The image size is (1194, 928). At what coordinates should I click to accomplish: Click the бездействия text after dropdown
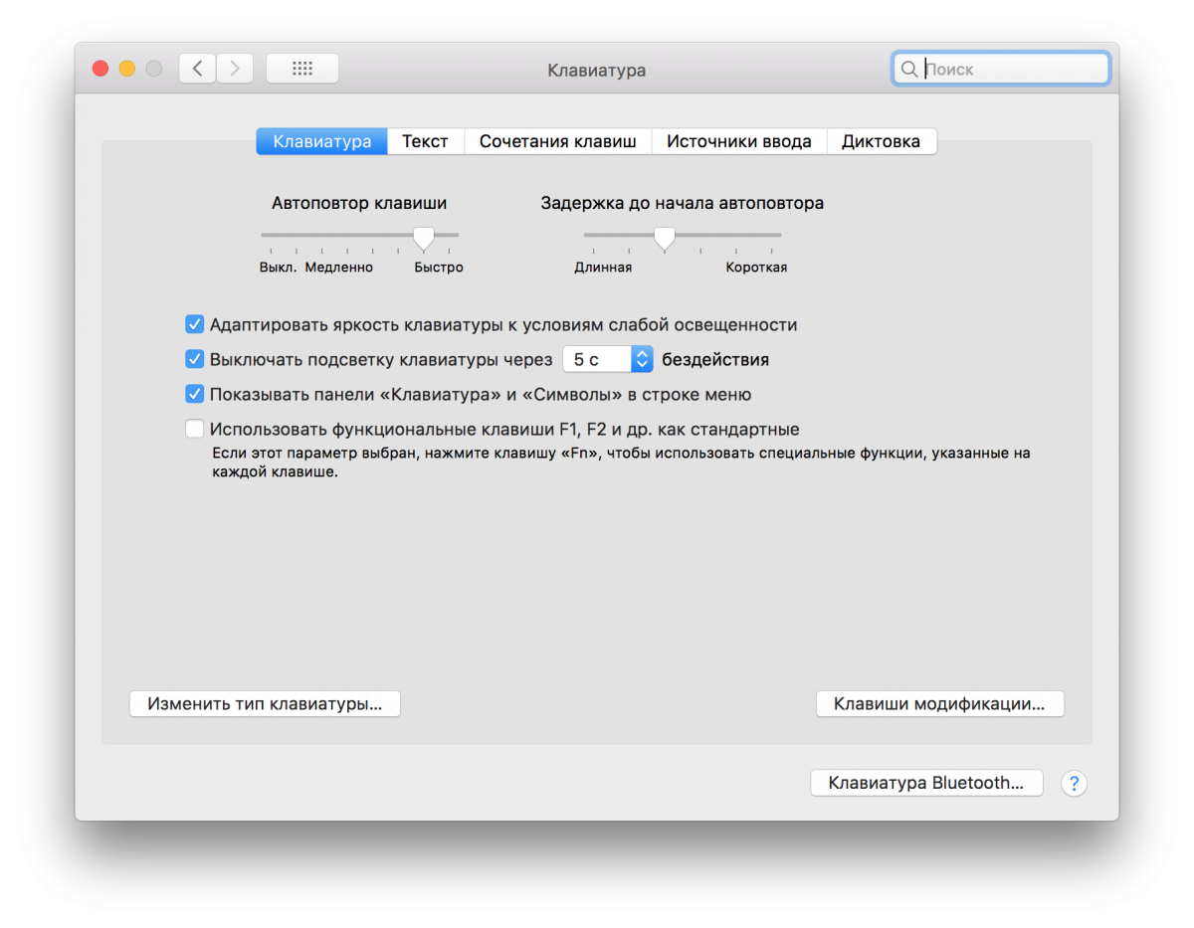(715, 359)
